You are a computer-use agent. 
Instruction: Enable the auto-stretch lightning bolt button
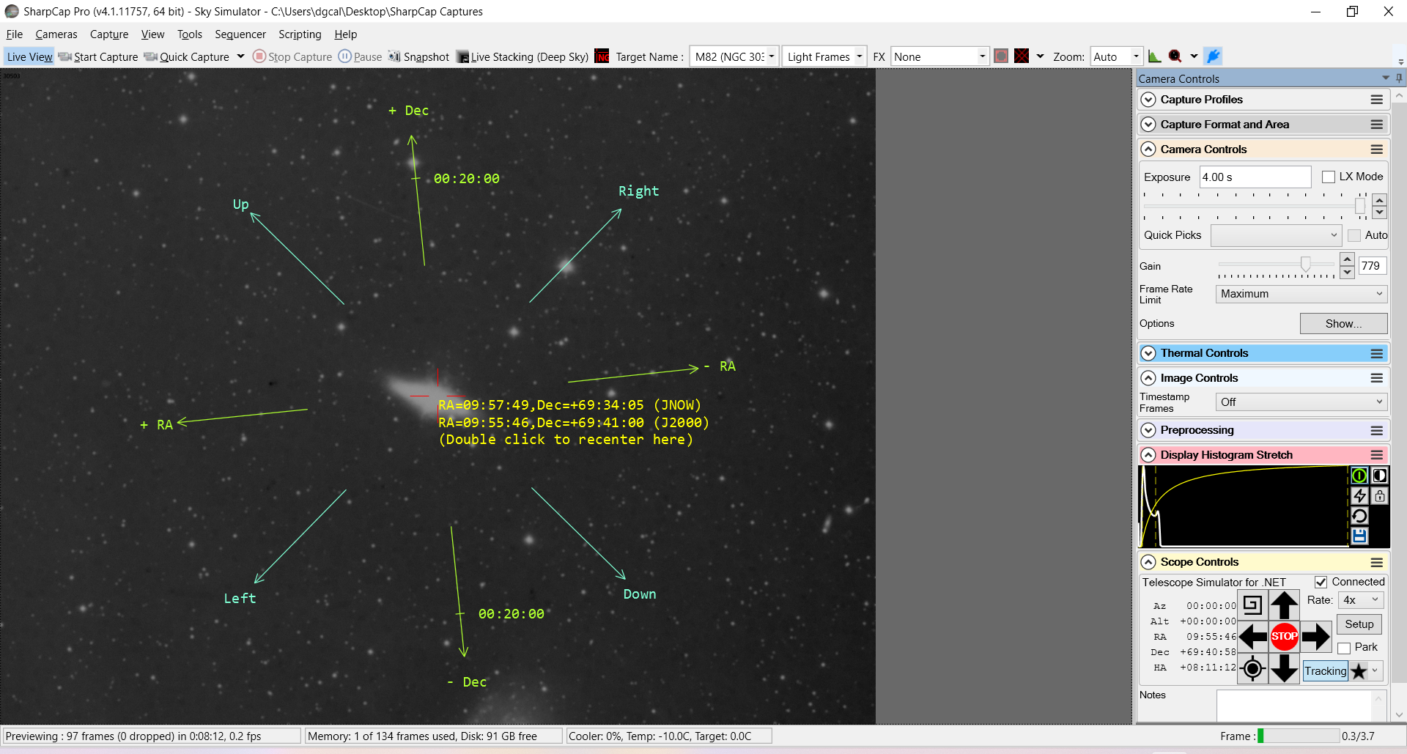(1359, 496)
